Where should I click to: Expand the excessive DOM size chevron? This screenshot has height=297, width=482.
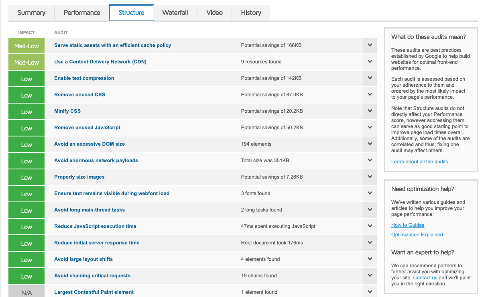point(370,144)
